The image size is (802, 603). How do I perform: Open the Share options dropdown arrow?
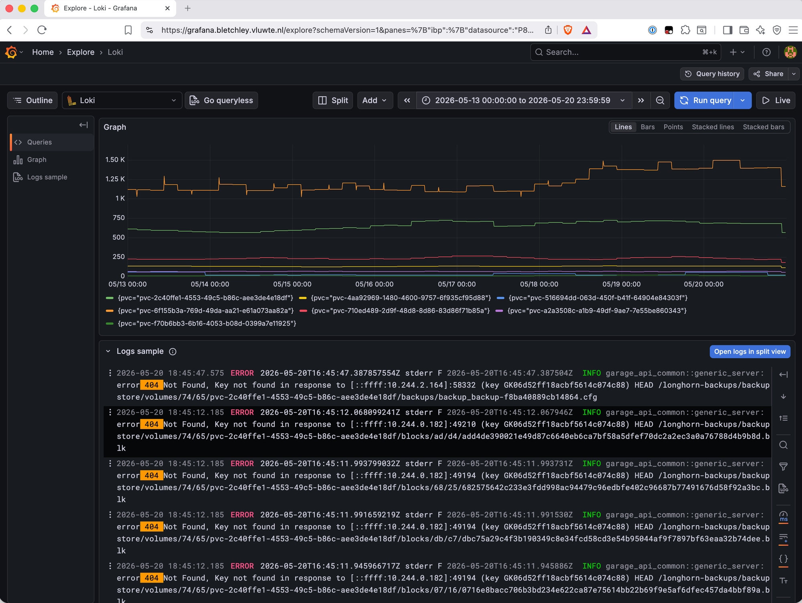click(794, 74)
